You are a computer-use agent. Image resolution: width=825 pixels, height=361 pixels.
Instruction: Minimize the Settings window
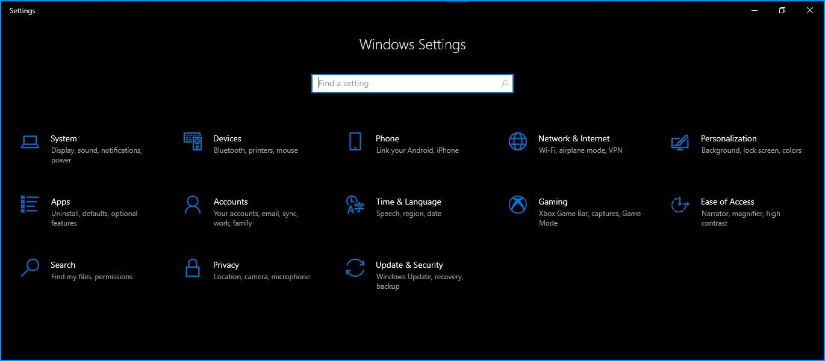click(755, 10)
